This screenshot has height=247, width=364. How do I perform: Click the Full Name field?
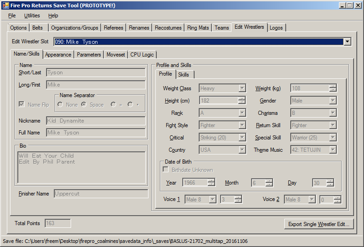click(96, 133)
